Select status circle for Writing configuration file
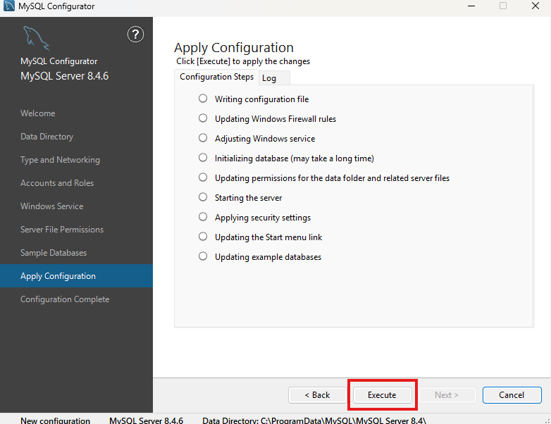 (203, 99)
